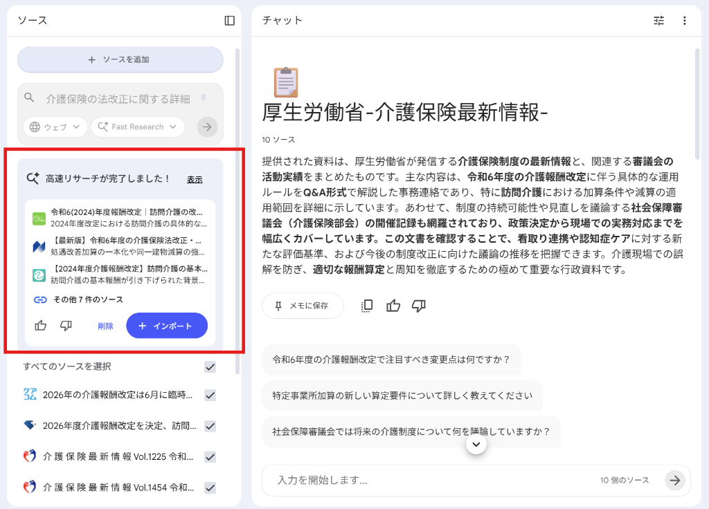This screenshot has width=709, height=509.
Task: Uncheck source 2026年の介護報酬改定は6月に臨時
Action: (210, 395)
